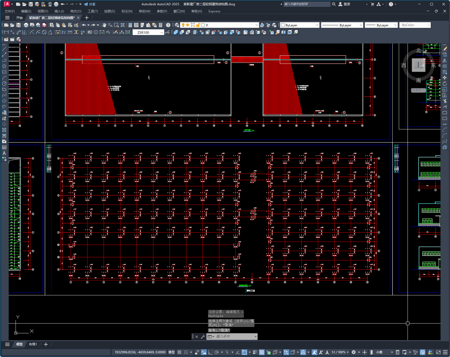
Task: Add a new layout with plus button
Action: pos(46,344)
